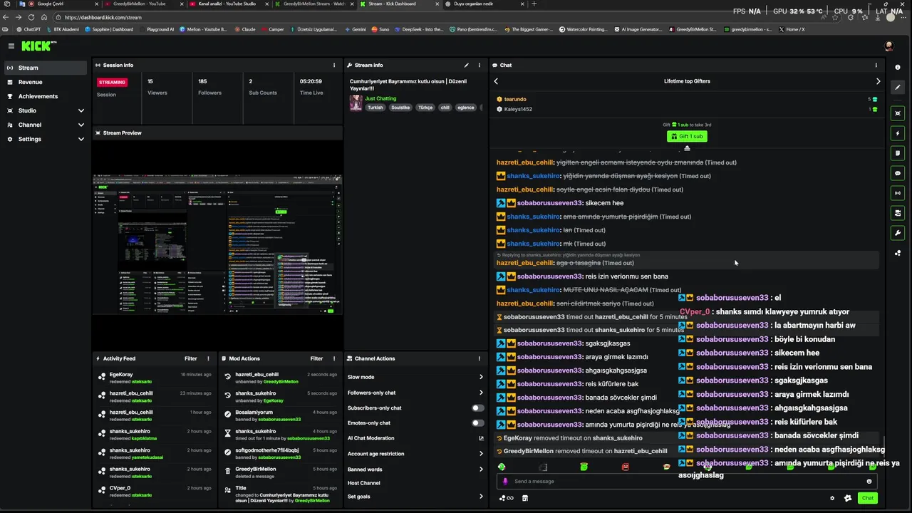Toggle wrench panel icon in right toolbar
The width and height of the screenshot is (912, 513).
(x=898, y=232)
